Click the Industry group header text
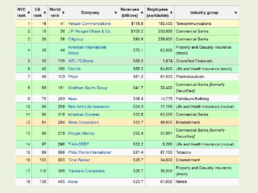 (x=204, y=13)
